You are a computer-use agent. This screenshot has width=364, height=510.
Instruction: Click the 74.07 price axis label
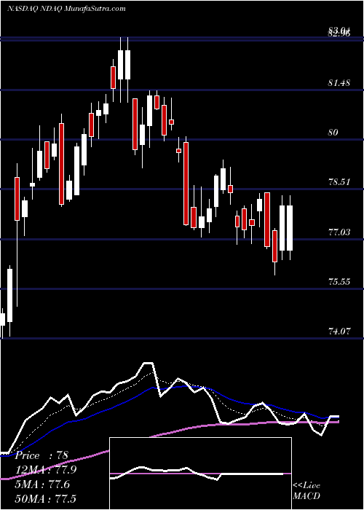coord(339,331)
